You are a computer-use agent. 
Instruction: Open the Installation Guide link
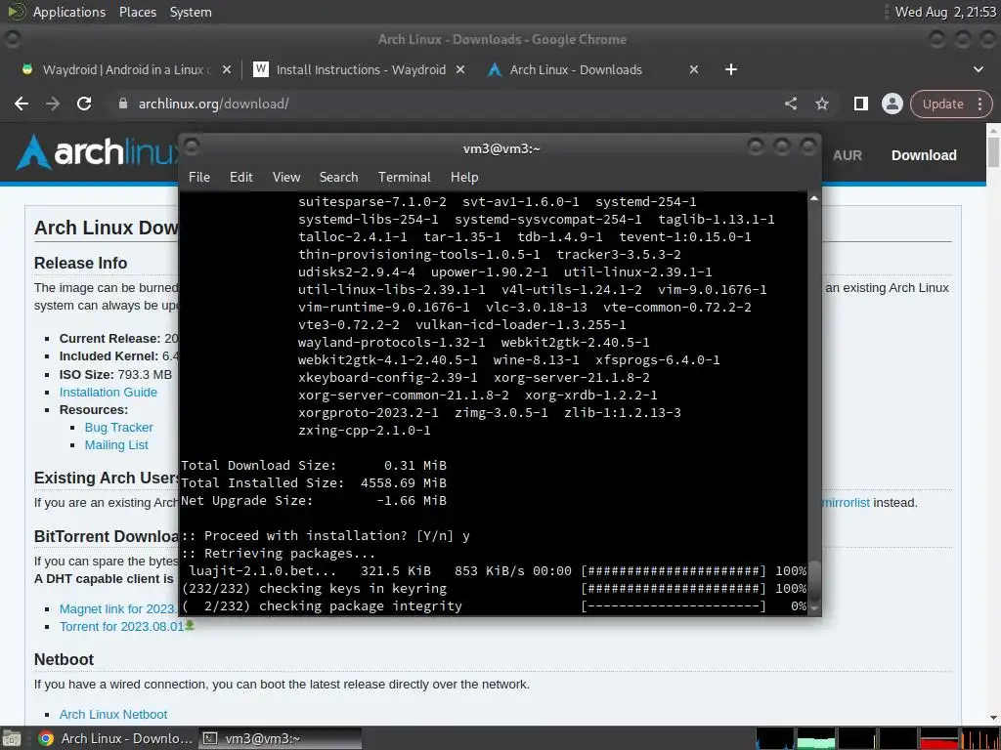point(108,393)
